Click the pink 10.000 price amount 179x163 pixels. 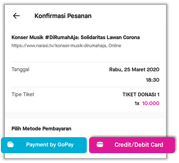point(151,103)
